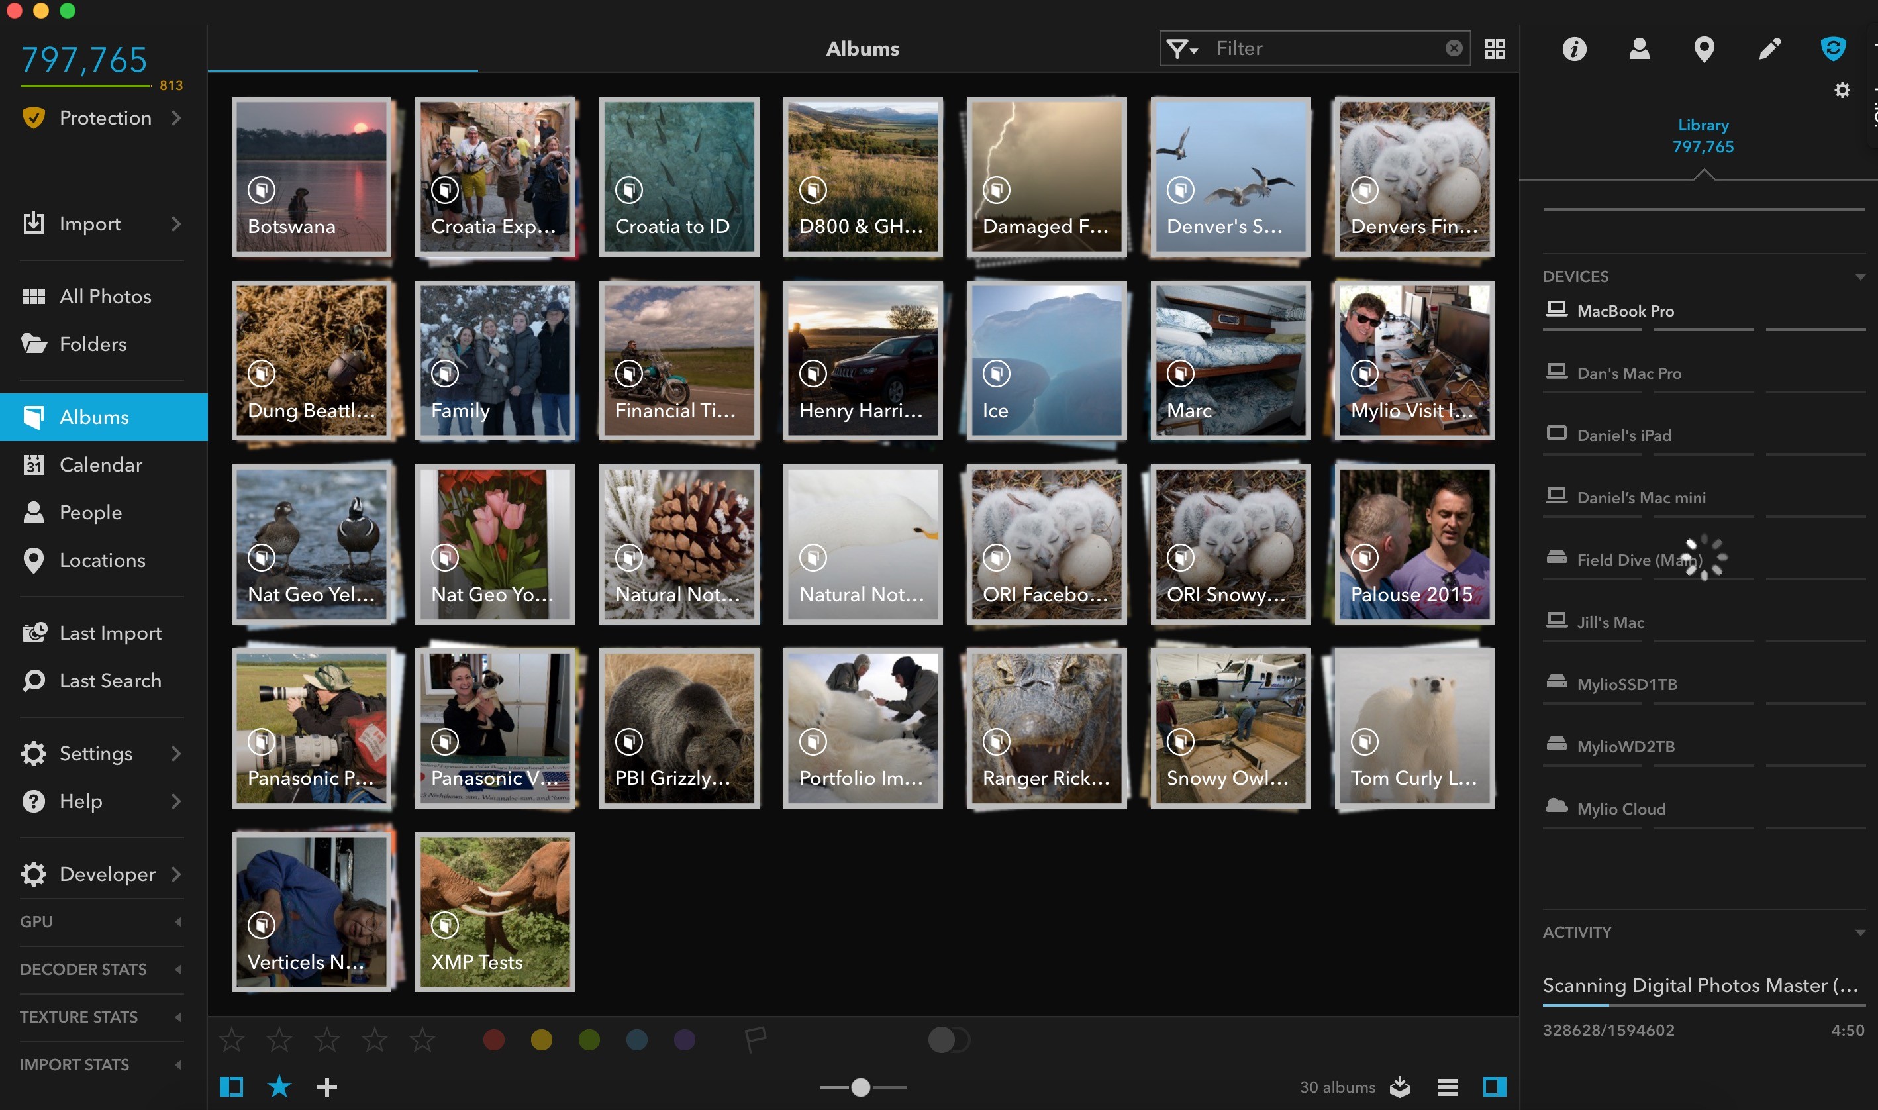The image size is (1878, 1110).
Task: Click the import-to-tray icon beside 30 albums
Action: click(x=1399, y=1087)
